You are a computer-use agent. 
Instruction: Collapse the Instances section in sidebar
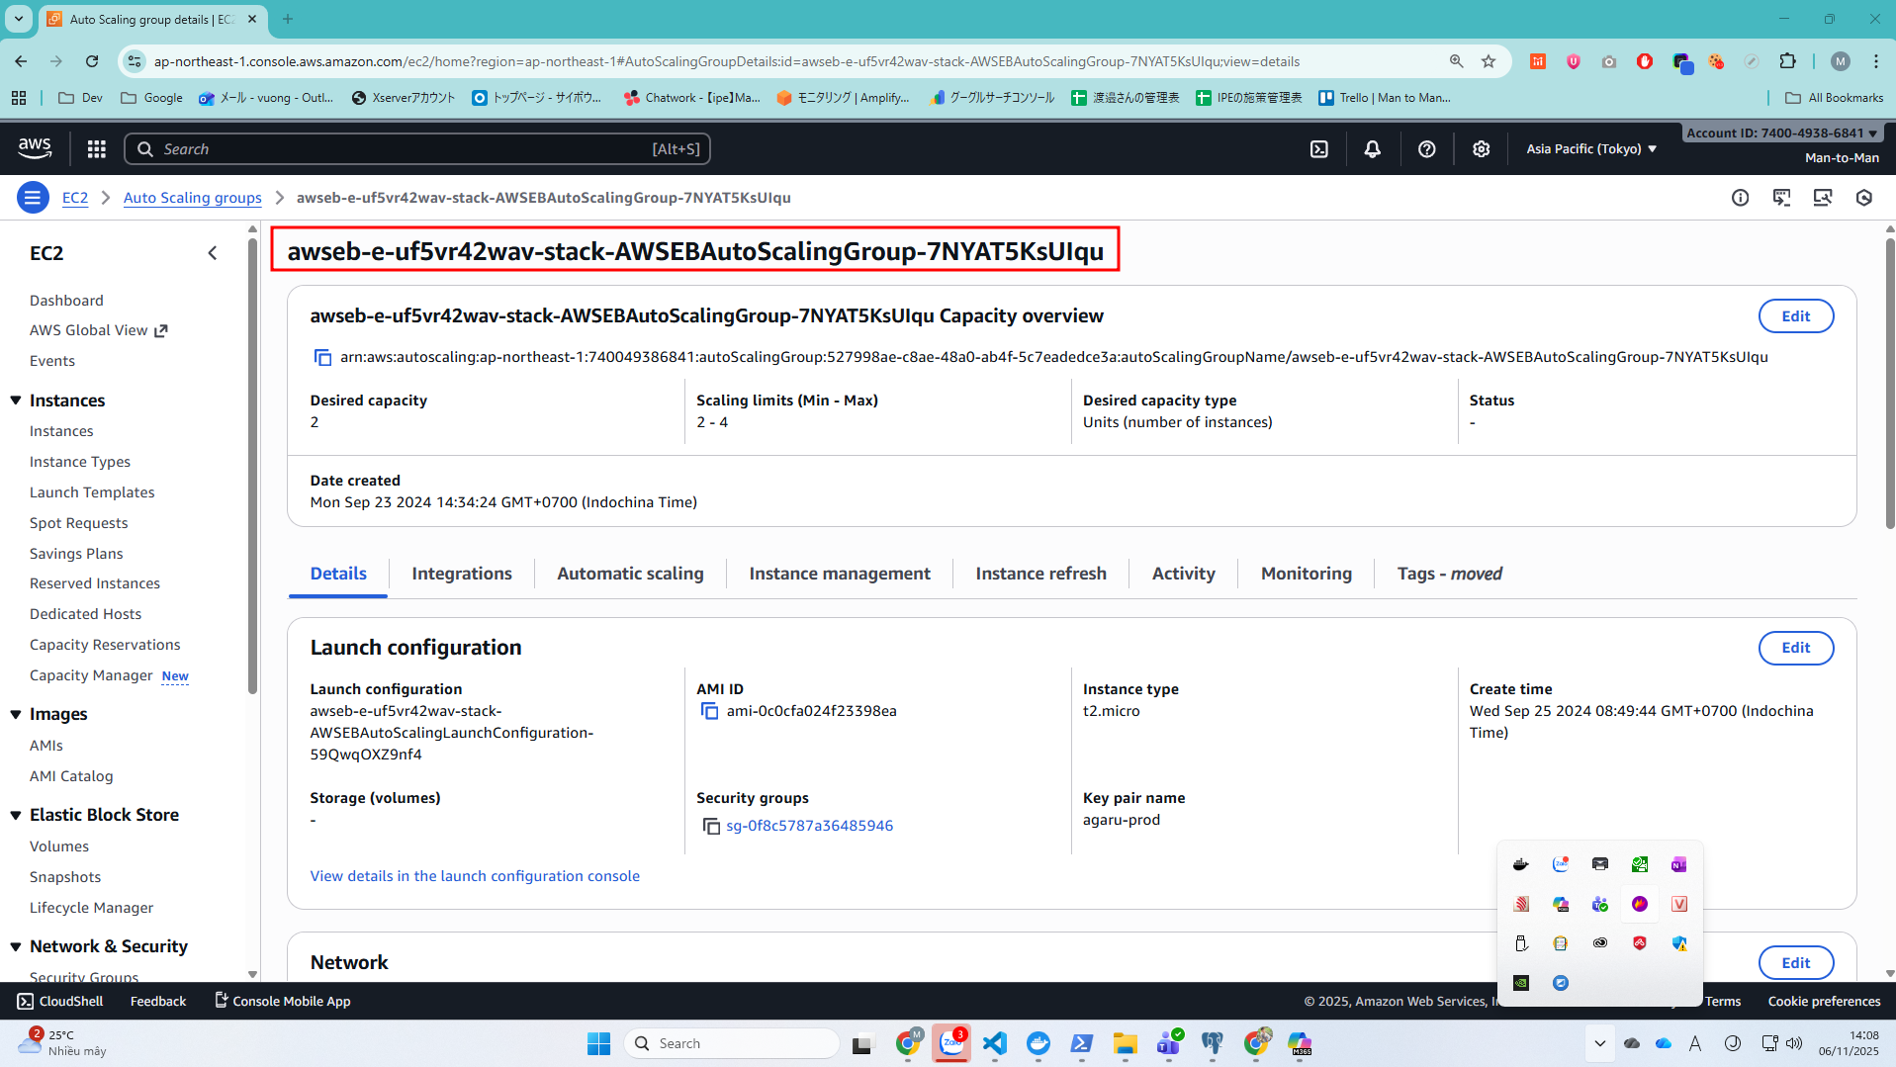pos(16,400)
